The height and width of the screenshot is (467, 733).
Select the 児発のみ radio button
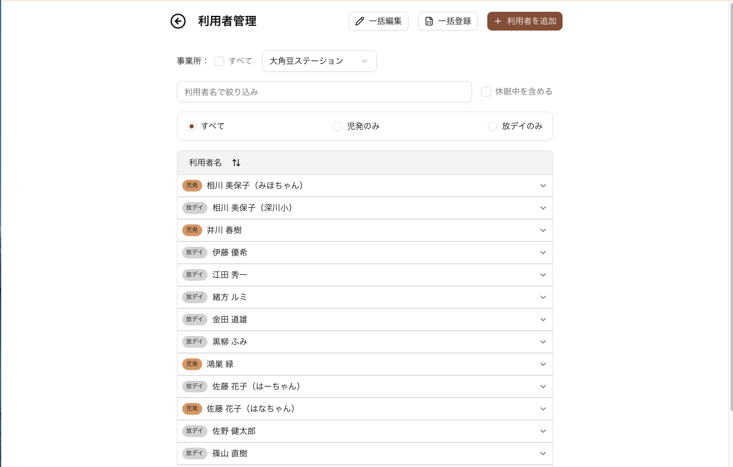point(337,126)
